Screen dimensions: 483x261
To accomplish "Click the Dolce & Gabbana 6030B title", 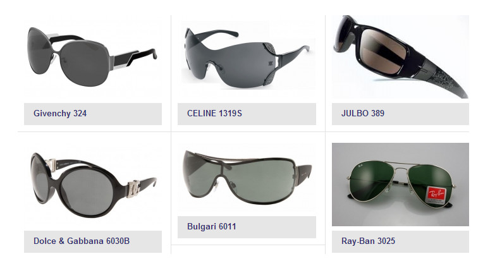I will (x=82, y=241).
